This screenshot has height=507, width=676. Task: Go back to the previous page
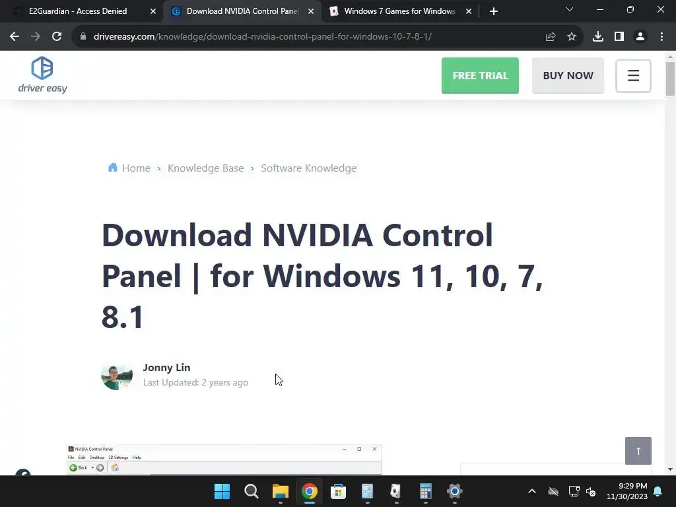[x=15, y=37]
